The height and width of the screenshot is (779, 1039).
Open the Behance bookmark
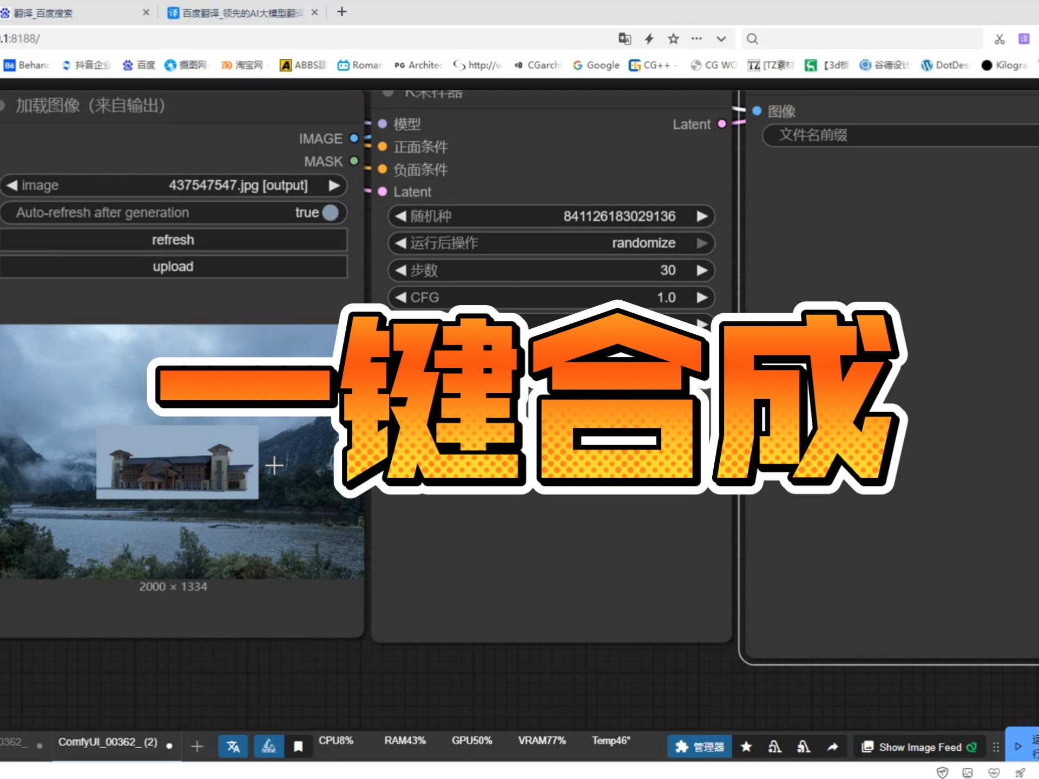(27, 65)
